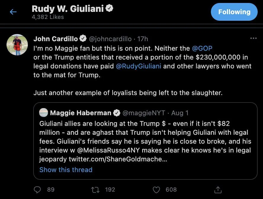Click Show this thread link
This screenshot has width=263, height=199.
pyautogui.click(x=66, y=170)
